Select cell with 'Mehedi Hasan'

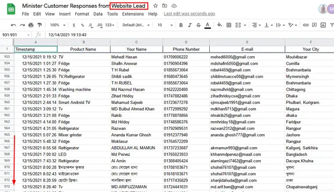137,57
